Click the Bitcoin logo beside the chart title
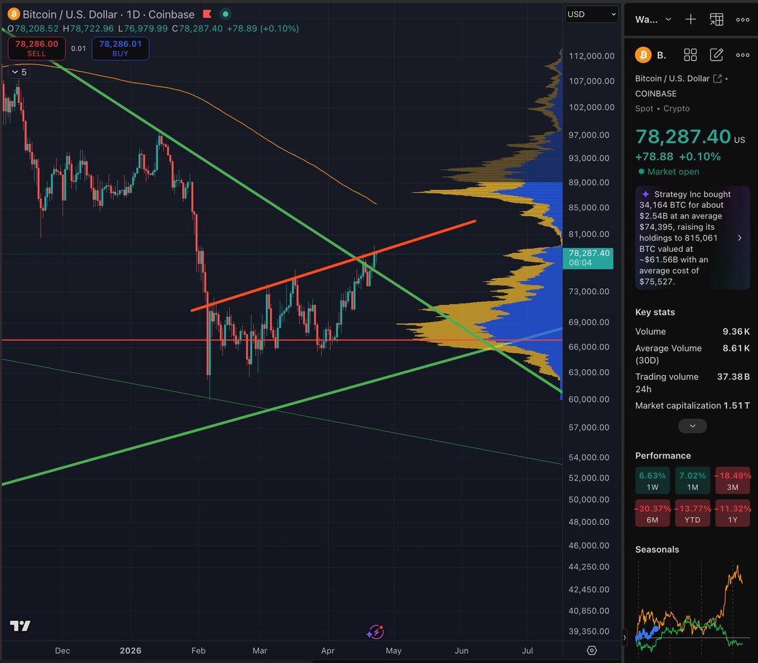758x663 pixels. click(x=13, y=14)
